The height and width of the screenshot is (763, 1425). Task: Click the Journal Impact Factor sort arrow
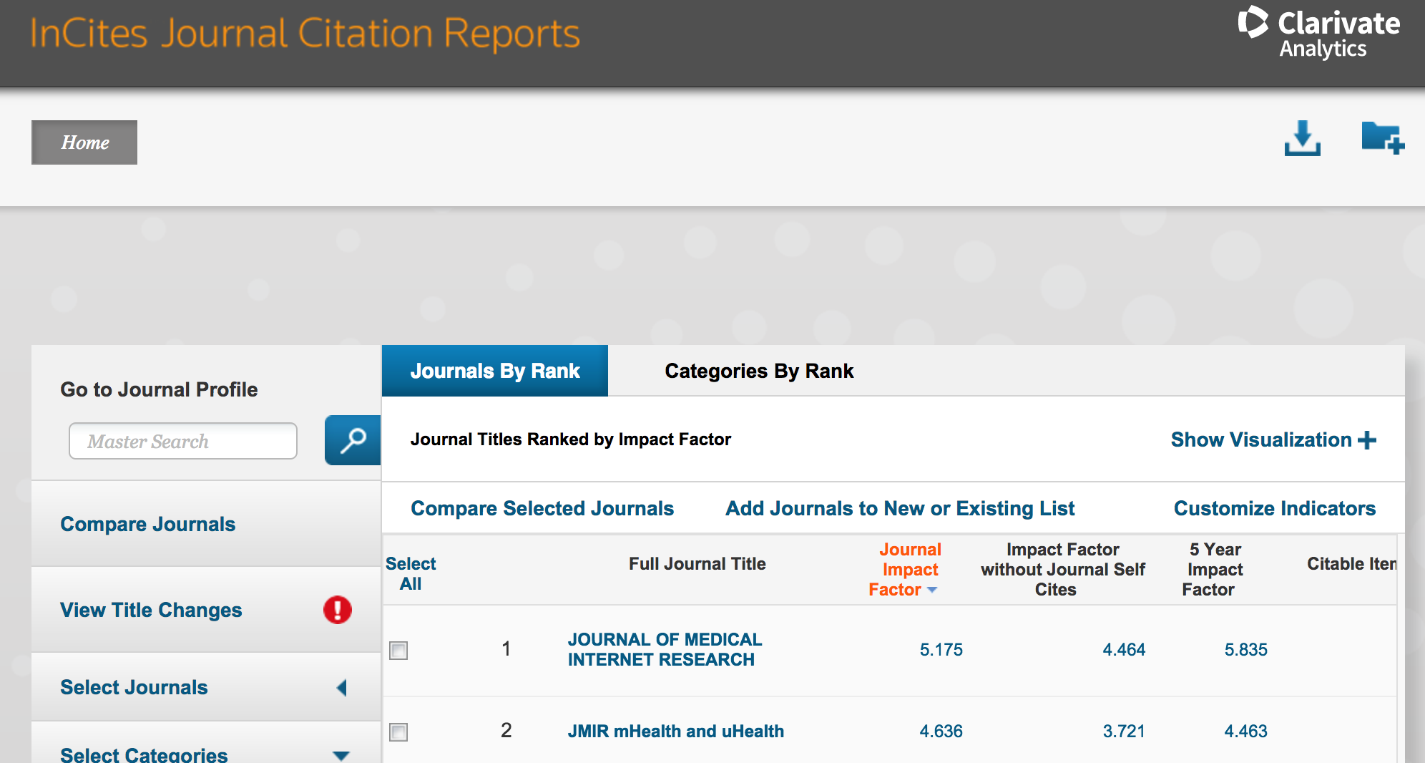932,590
